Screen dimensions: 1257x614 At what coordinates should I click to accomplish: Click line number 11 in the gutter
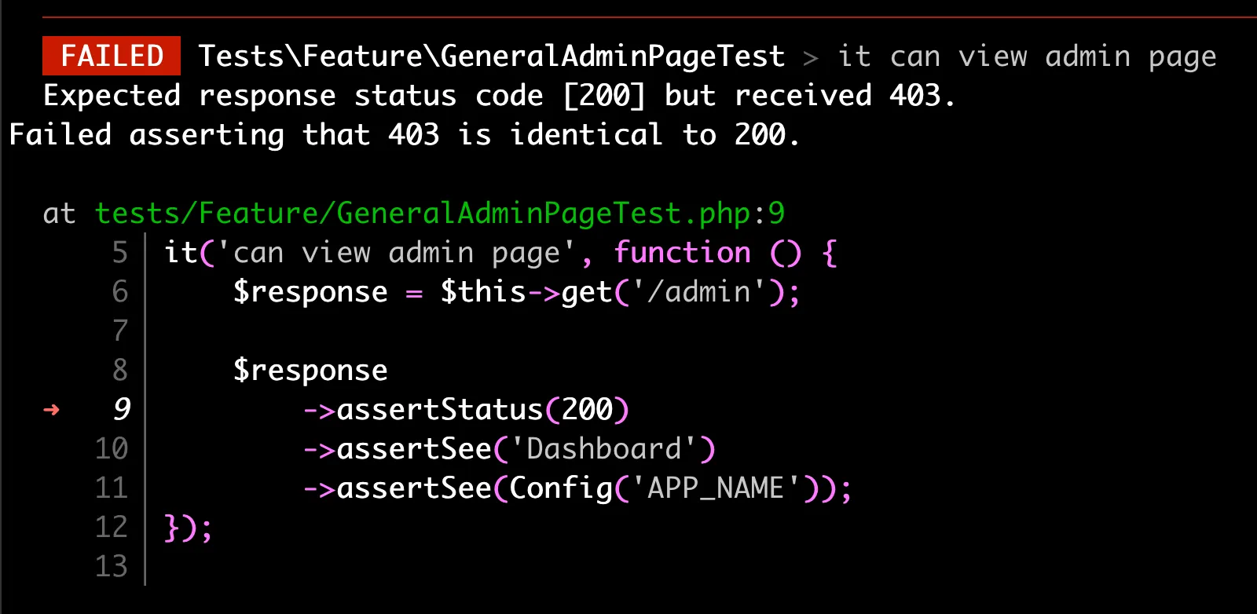click(x=111, y=488)
